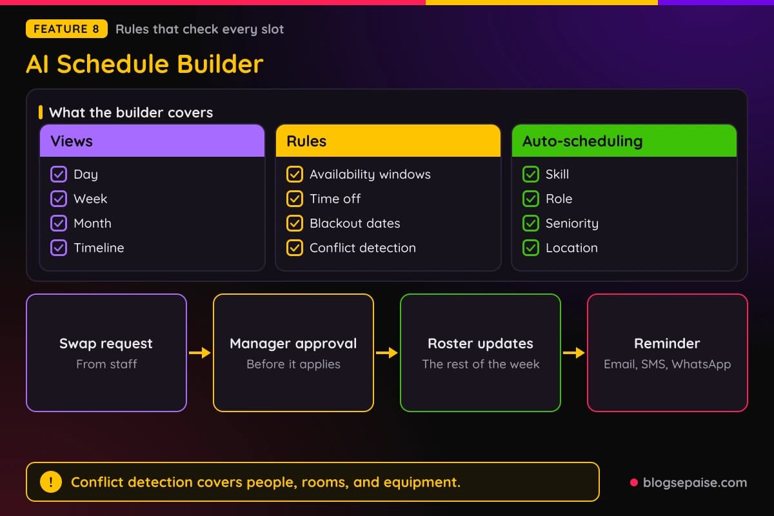Click 'The rest of the week' caption
This screenshot has height=516, width=774.
coord(481,364)
